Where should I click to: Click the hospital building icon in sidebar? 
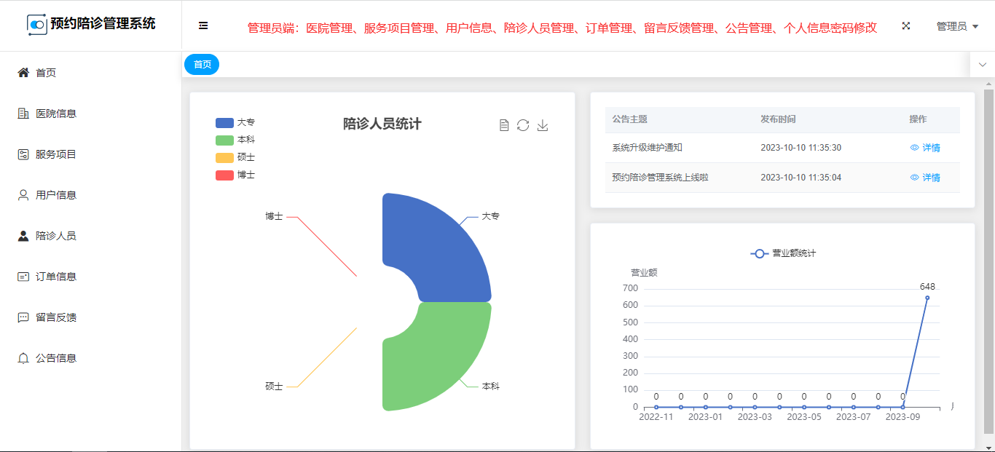[x=23, y=114]
